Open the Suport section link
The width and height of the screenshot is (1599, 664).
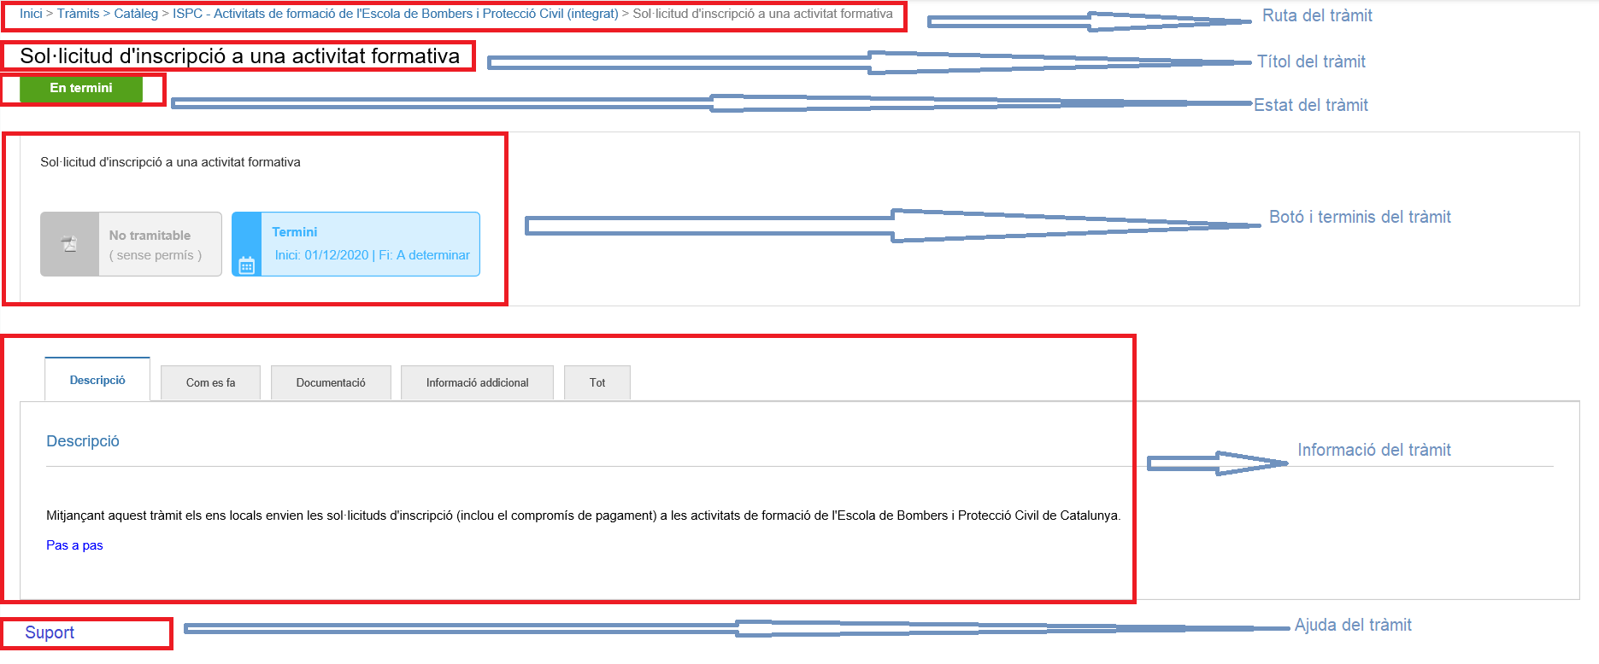50,632
